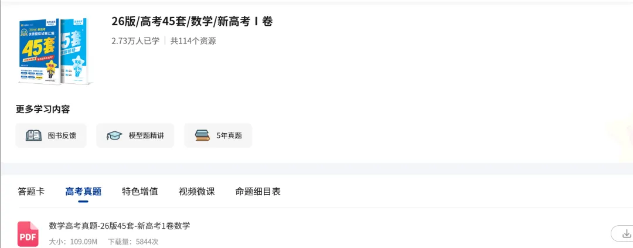
Task: Click the open book icon for 图书反馈
Action: tap(33, 135)
